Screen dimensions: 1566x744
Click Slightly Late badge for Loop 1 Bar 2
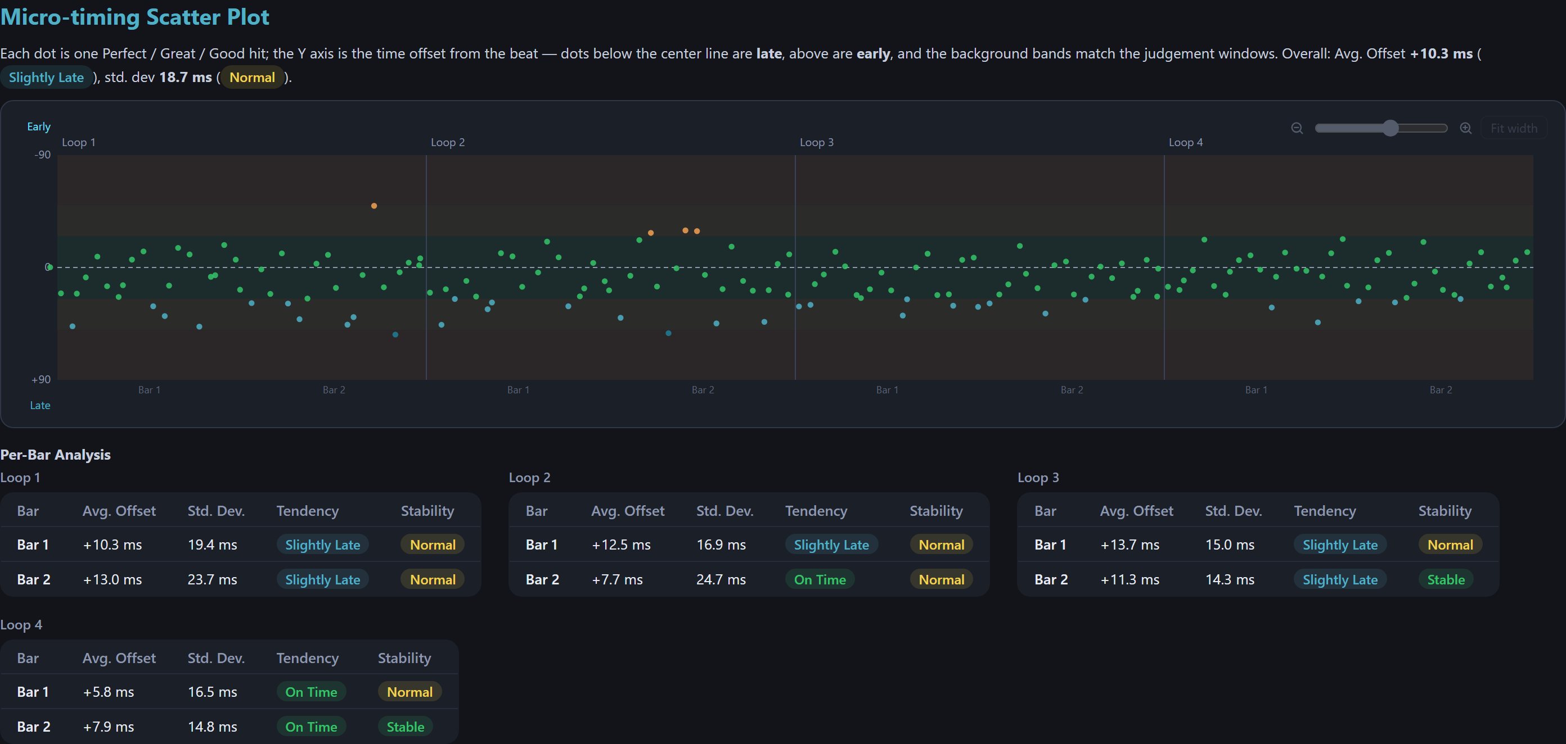point(323,579)
